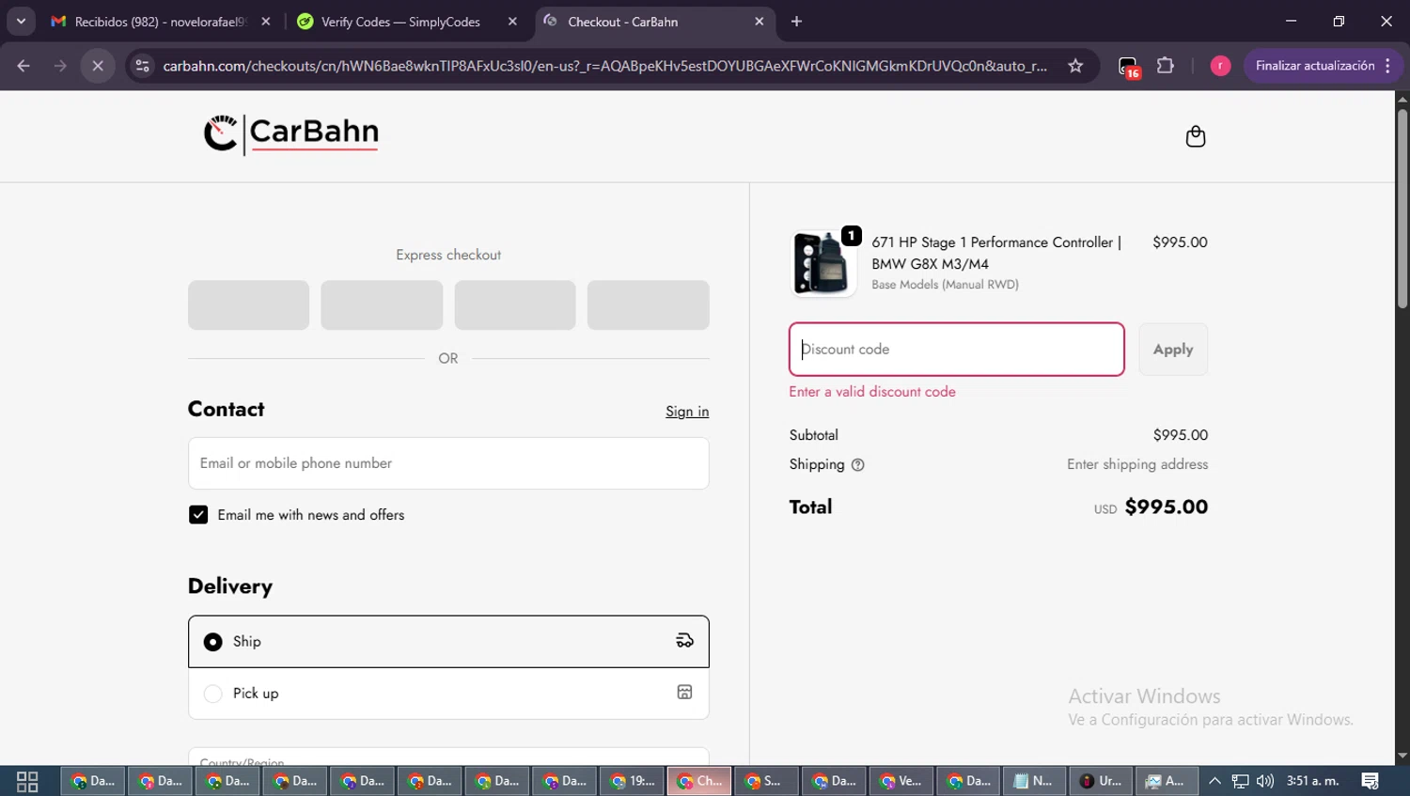Click the Enter shipping address text

click(1137, 465)
